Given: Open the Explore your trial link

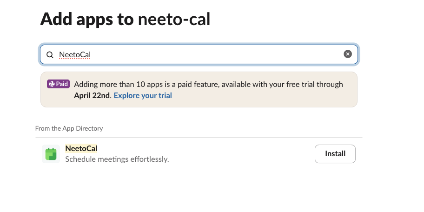Looking at the screenshot, I should coord(143,96).
